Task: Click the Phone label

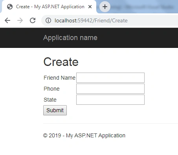Action: pyautogui.click(x=51, y=89)
